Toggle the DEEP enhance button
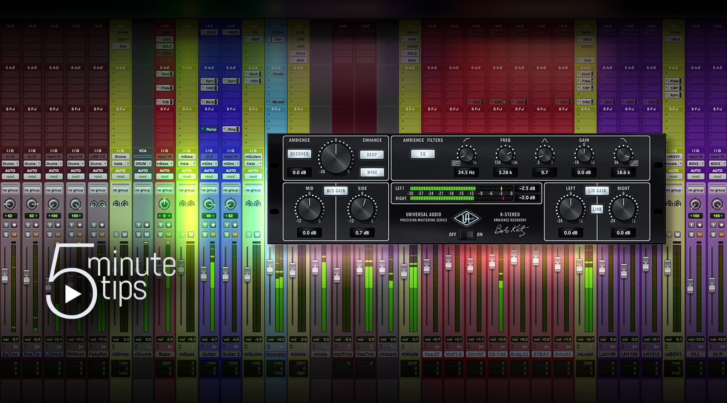727x403 pixels. point(372,155)
